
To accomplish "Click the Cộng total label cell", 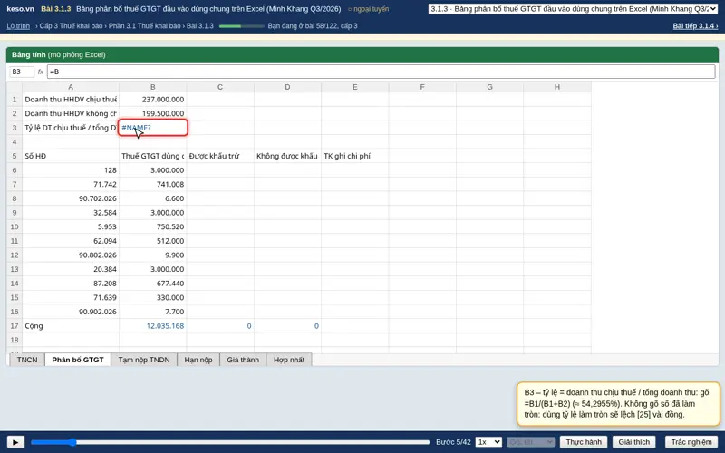I will (x=71, y=326).
